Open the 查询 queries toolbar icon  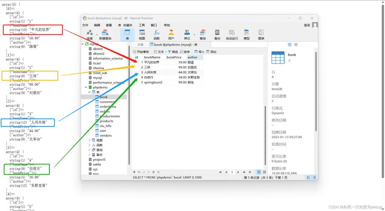(202, 35)
